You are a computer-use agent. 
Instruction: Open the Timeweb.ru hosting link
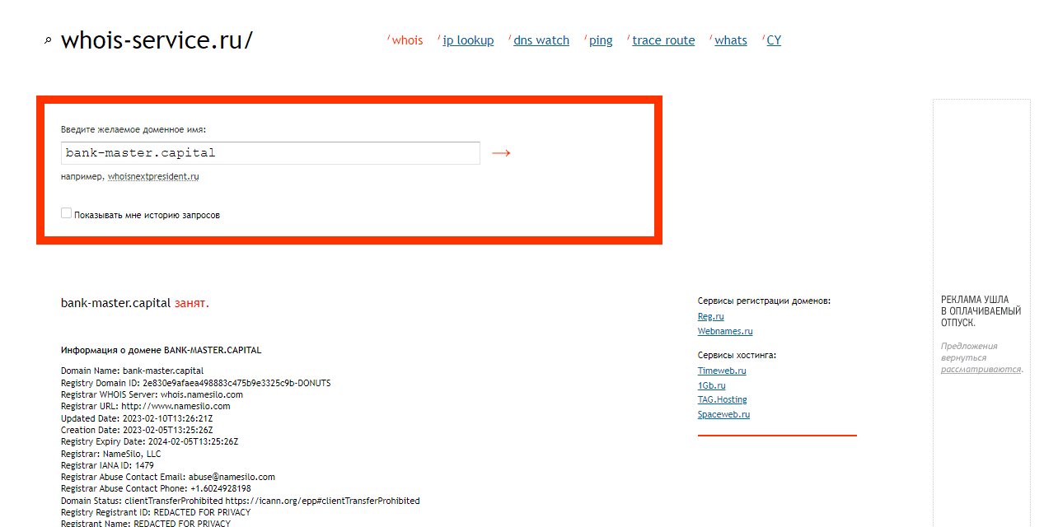tap(722, 371)
